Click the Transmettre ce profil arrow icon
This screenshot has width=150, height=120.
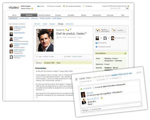pos(97,47)
